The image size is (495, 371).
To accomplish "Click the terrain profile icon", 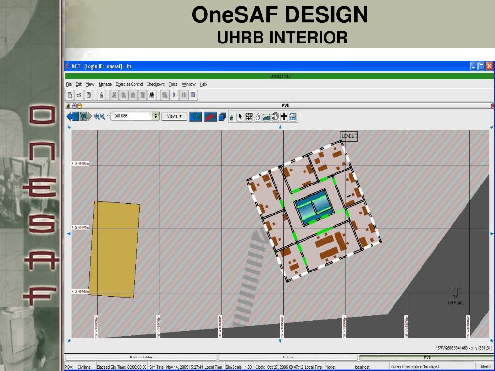I will point(266,117).
